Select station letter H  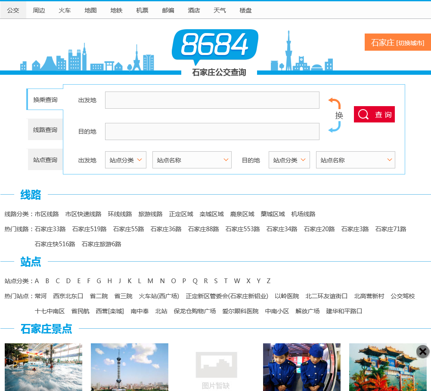[110, 281]
